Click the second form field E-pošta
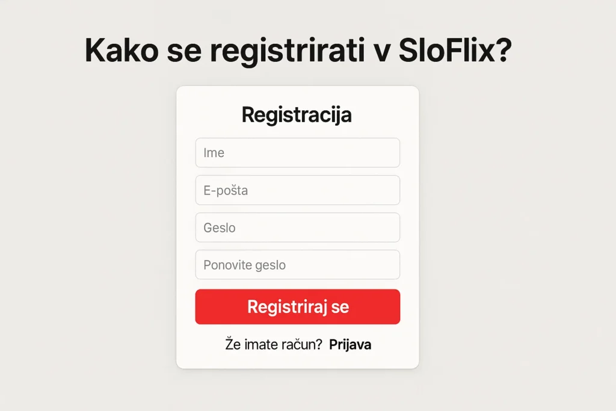 point(298,190)
